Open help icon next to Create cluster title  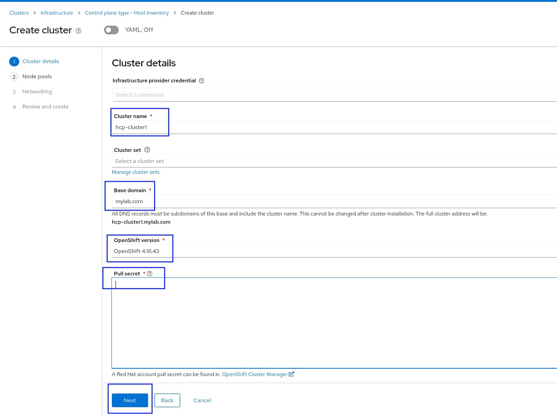(78, 31)
